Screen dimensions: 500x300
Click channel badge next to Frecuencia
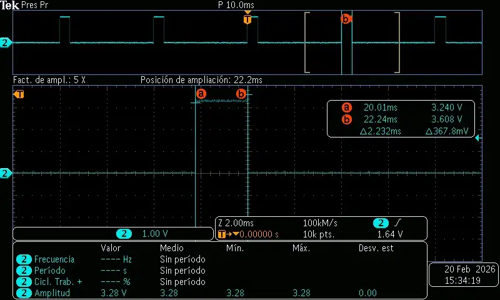click(24, 259)
